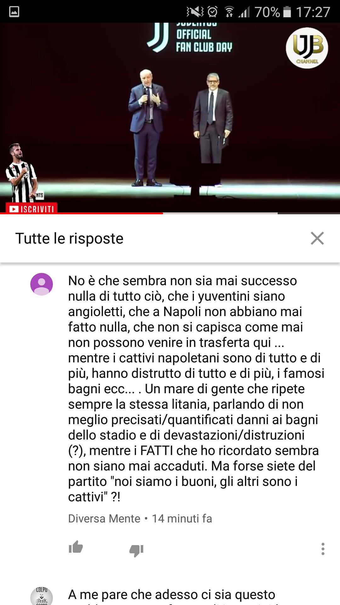Tap the video player area to show controls
Image resolution: width=340 pixels, height=605 pixels.
click(170, 118)
